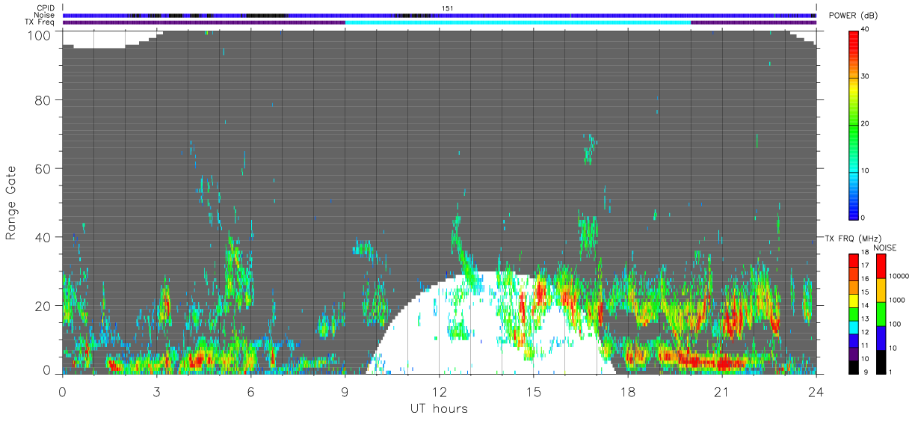Click the cyan segment of the TX Freq bar
This screenshot has width=918, height=424.
[x=518, y=22]
